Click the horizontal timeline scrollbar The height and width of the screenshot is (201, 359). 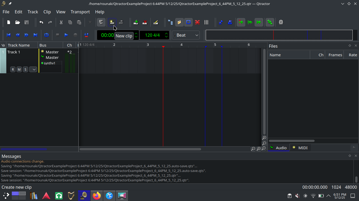click(140, 149)
